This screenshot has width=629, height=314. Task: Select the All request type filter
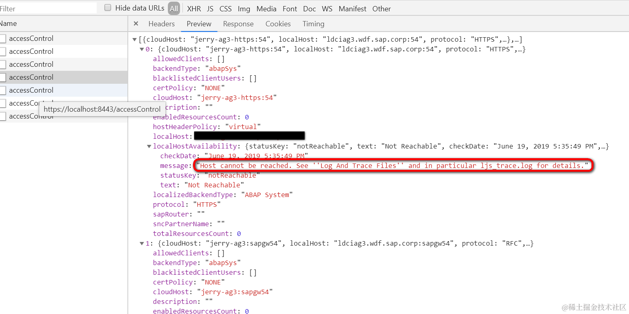(174, 8)
